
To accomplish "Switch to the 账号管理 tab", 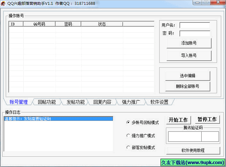I will pos(19,102).
